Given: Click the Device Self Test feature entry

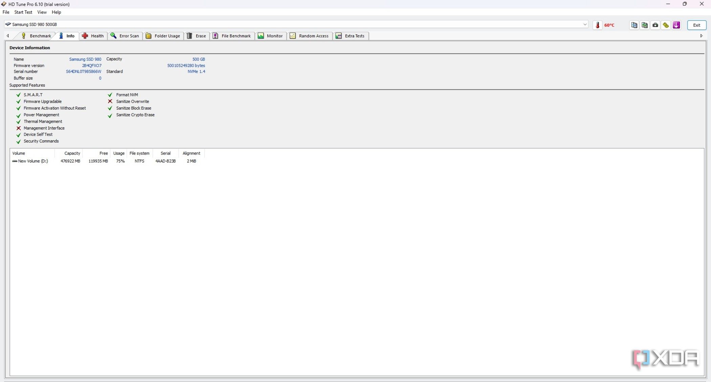Looking at the screenshot, I should (38, 135).
